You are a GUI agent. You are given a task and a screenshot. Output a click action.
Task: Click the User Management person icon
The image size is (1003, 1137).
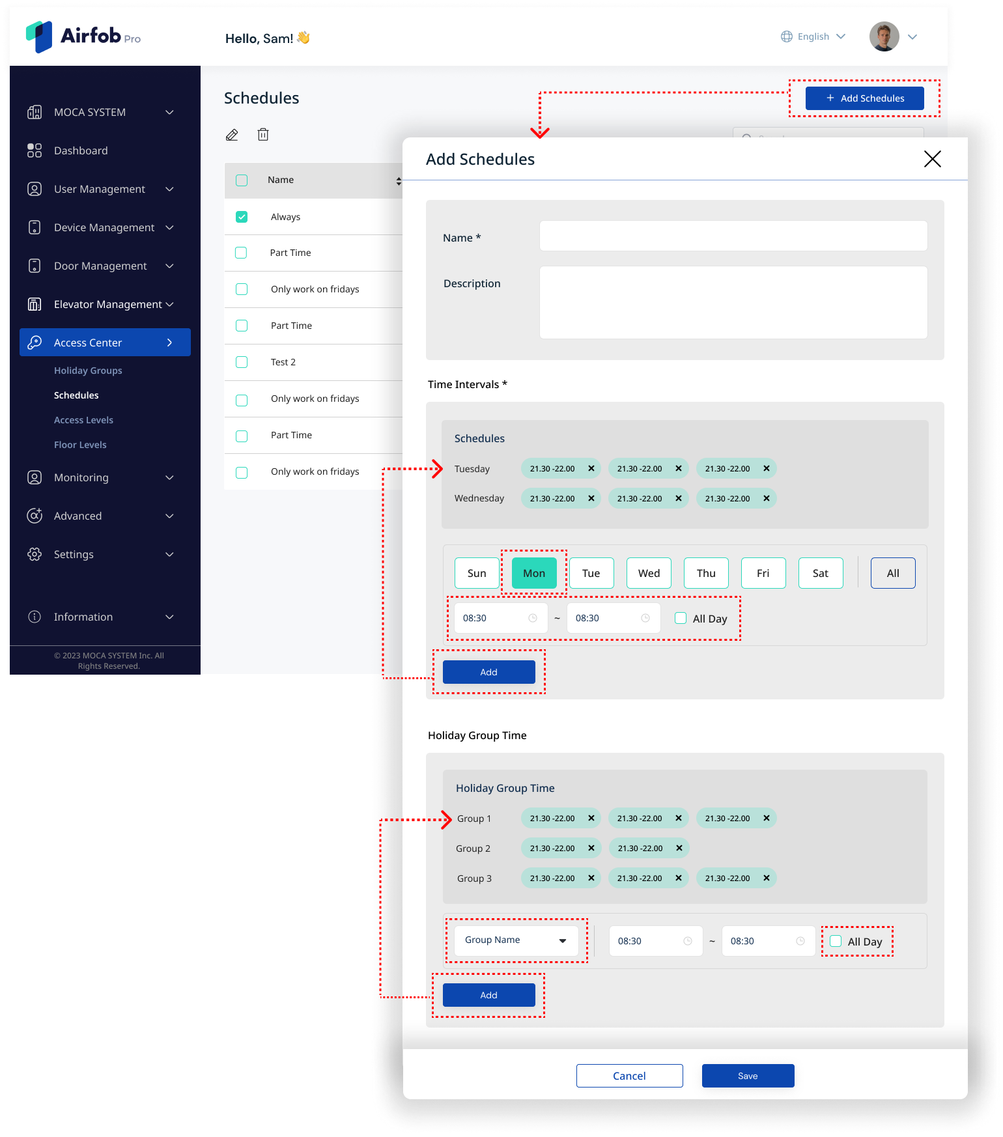pyautogui.click(x=35, y=189)
